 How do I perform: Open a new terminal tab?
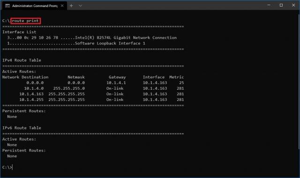pos(71,6)
